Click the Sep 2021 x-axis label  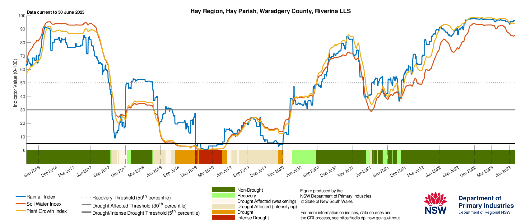[381, 171]
